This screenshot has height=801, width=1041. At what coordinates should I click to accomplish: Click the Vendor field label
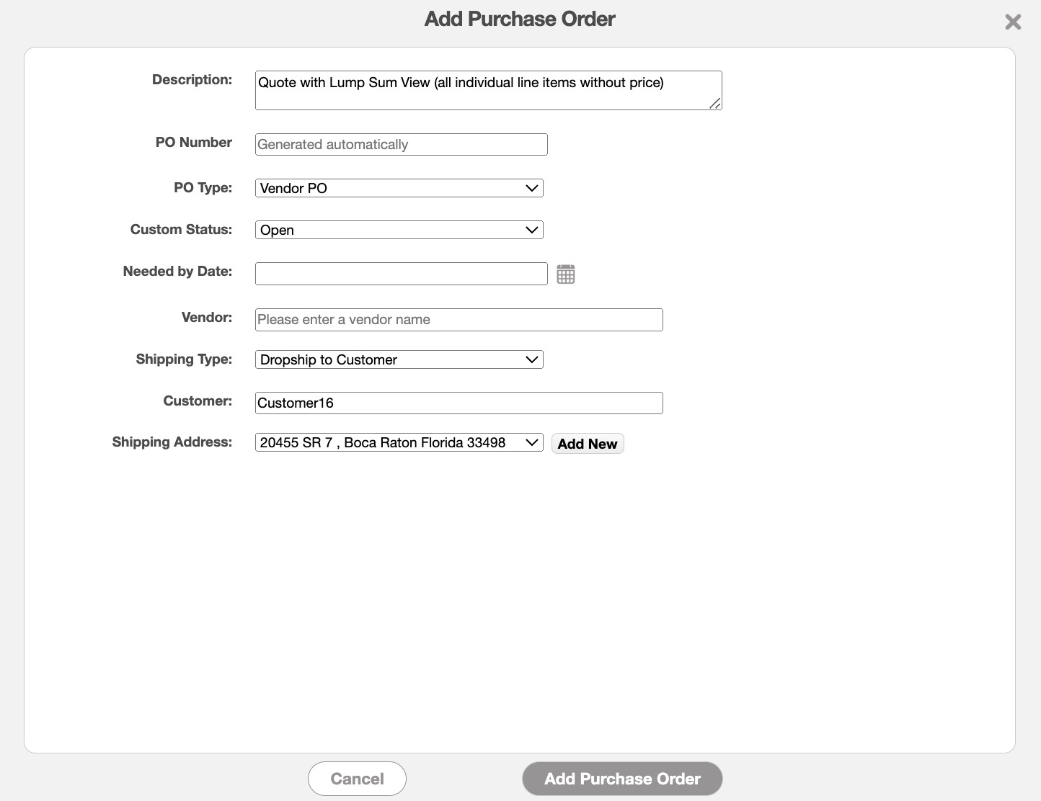207,318
